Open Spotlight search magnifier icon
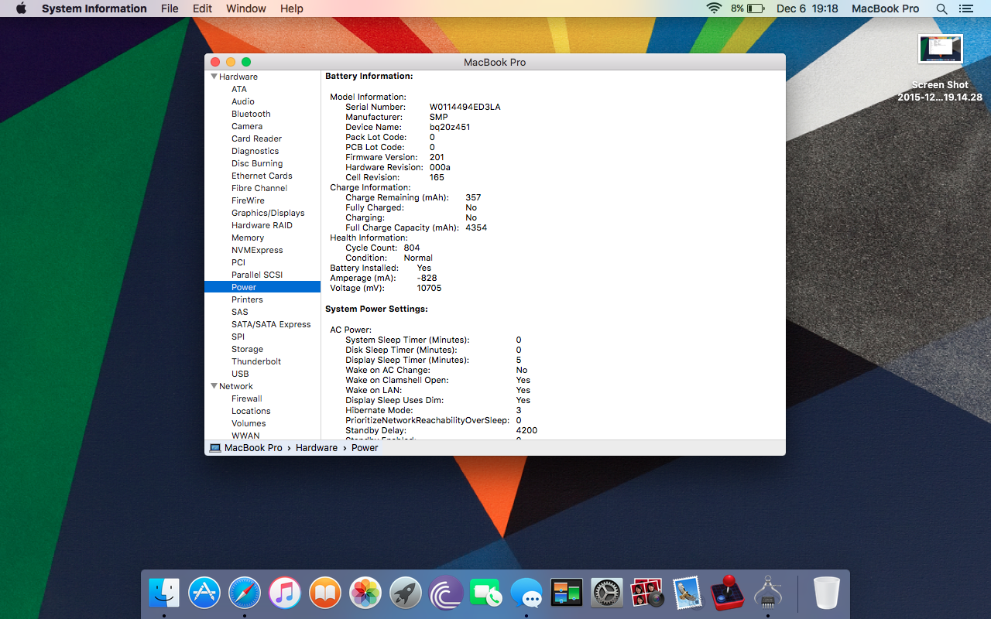 pos(941,9)
